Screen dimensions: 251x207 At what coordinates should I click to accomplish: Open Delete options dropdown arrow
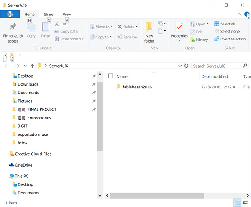point(137,27)
